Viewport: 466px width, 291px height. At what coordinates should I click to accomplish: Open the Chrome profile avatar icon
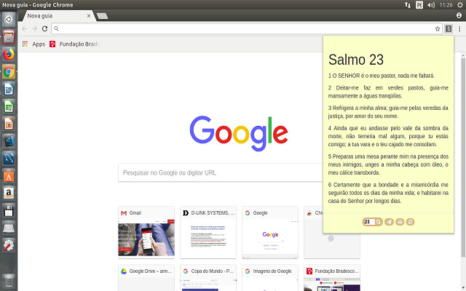459,15
